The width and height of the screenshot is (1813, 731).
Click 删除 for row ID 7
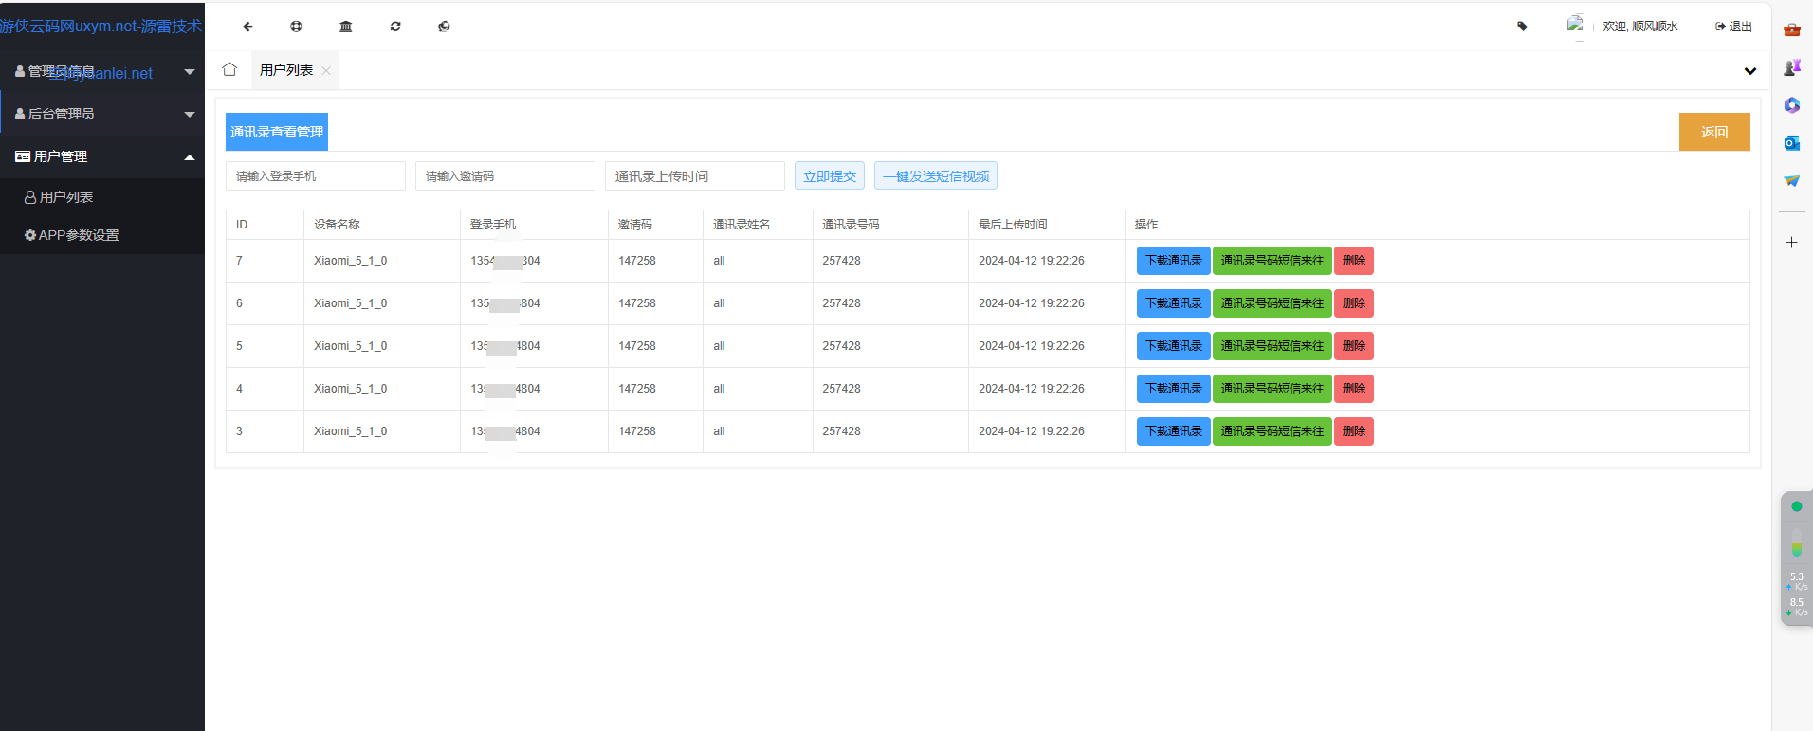coord(1354,261)
